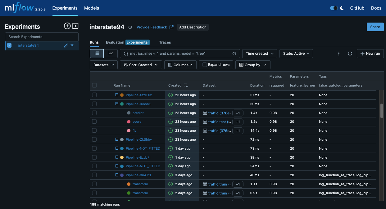Create a new experiment with plus icon
Viewport: 386px width, 209px height.
coord(67,26)
